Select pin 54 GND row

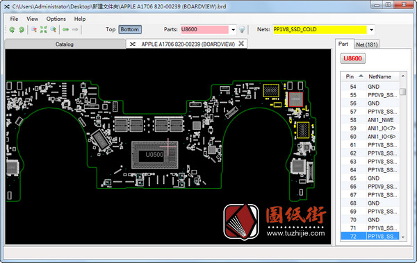click(370, 87)
